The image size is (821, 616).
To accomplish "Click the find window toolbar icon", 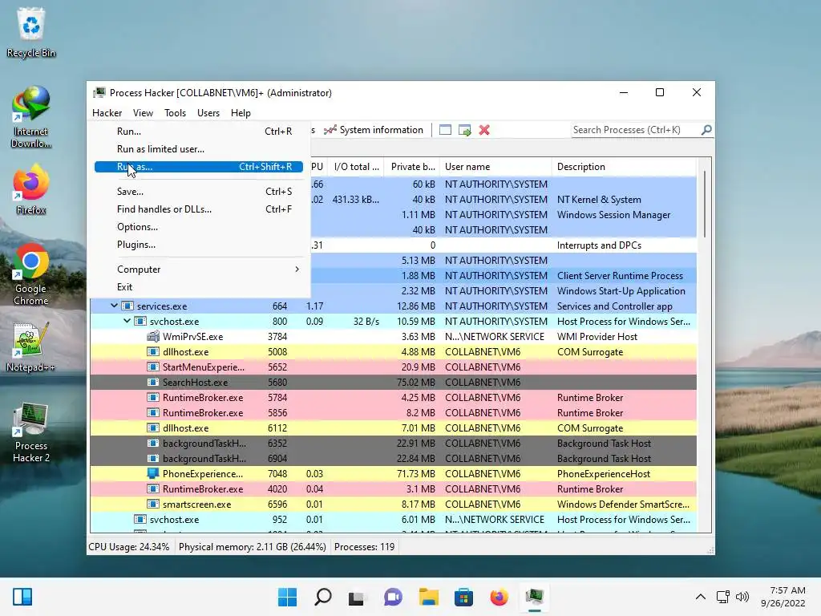I will [x=445, y=130].
